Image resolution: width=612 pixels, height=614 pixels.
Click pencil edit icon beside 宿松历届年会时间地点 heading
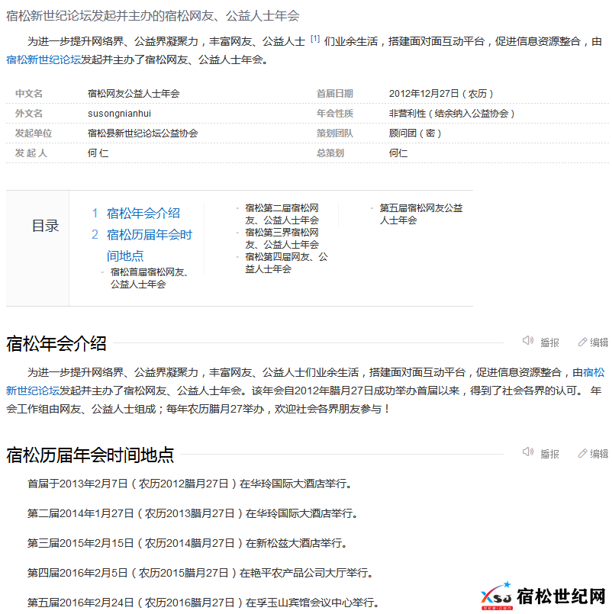(x=582, y=453)
